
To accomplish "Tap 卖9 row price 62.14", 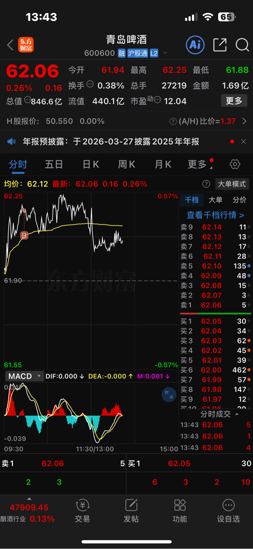I will pos(212,227).
